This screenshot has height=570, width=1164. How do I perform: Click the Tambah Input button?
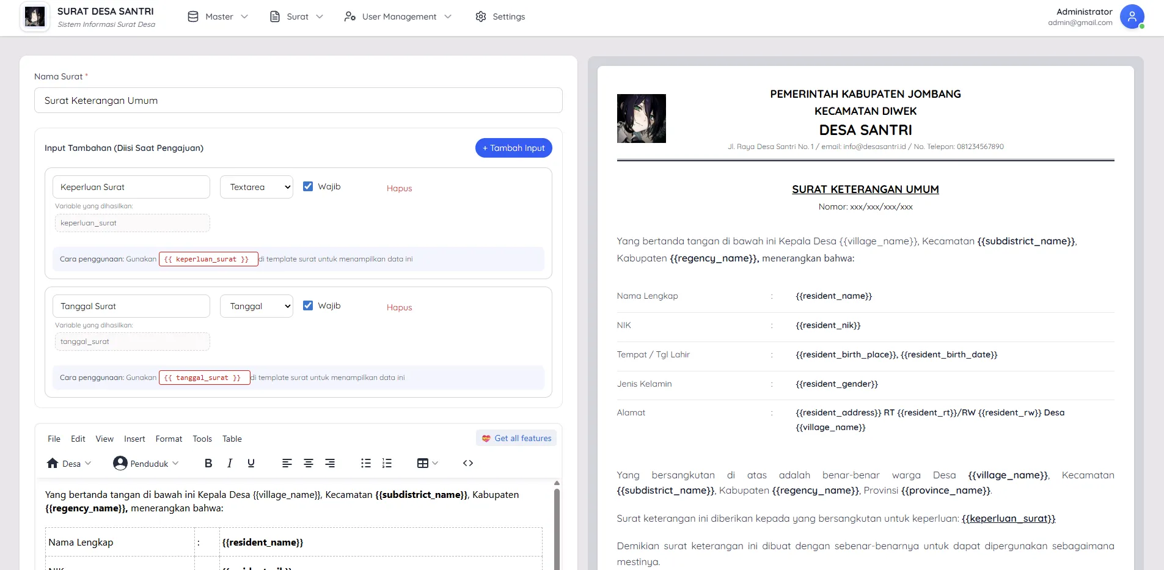[x=514, y=148]
